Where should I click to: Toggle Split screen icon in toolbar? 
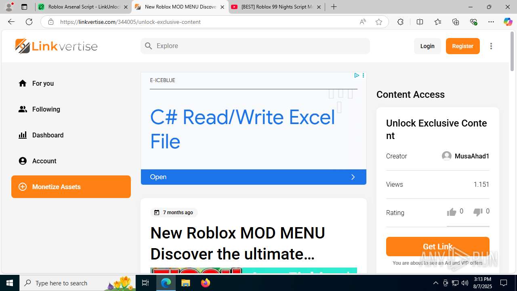point(420,22)
